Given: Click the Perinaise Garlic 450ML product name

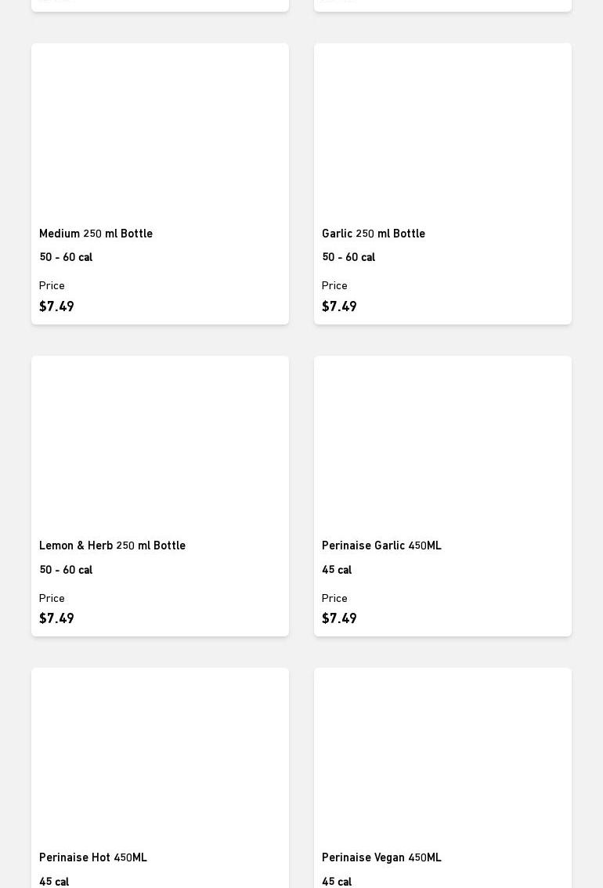Looking at the screenshot, I should 381,545.
